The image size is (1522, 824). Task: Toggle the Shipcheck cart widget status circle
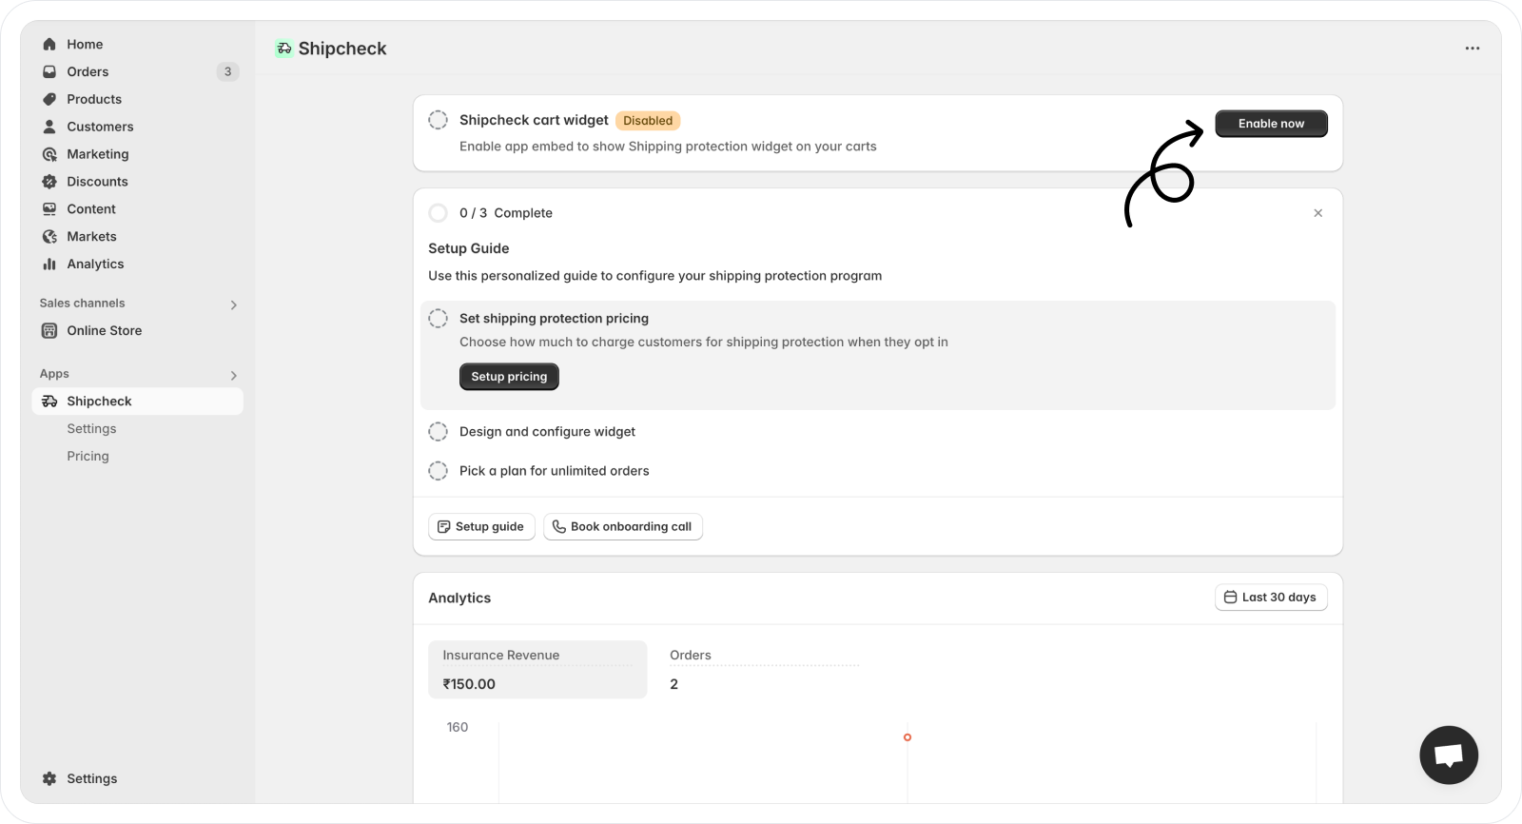438,120
